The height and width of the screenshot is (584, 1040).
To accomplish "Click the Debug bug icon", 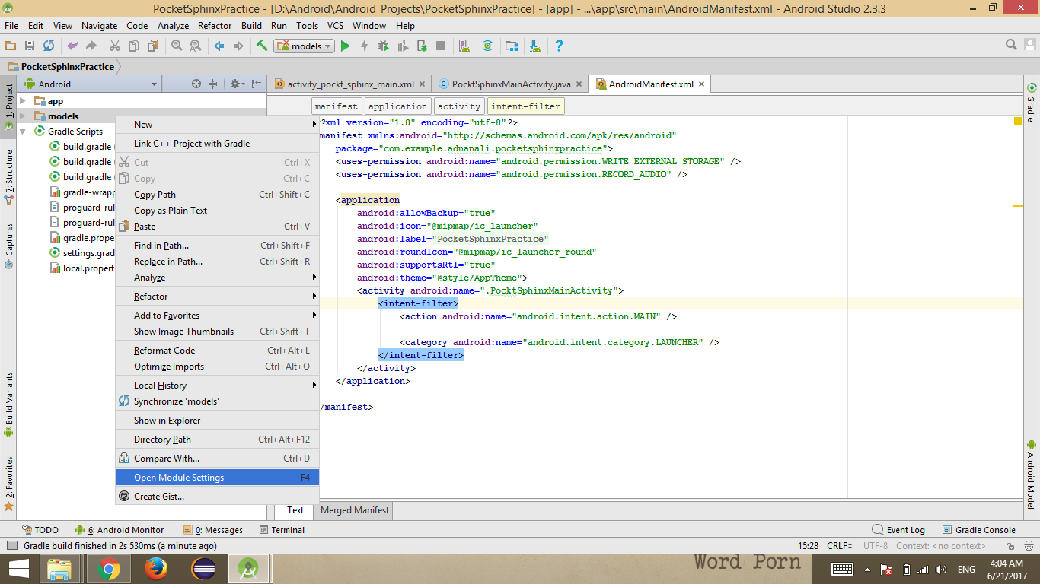I will [383, 46].
